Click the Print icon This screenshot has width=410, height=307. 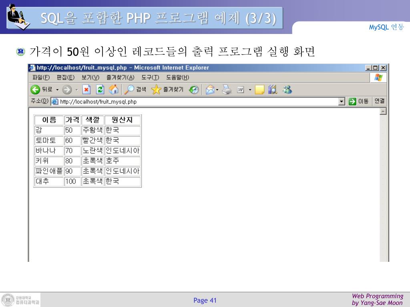pos(227,90)
